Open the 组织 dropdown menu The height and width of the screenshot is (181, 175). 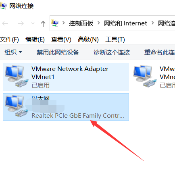(13, 52)
